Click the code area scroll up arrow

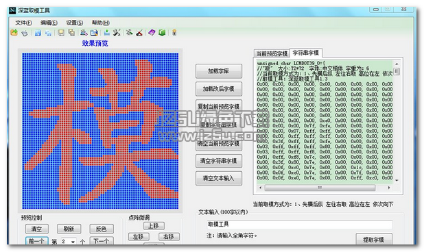[397, 64]
